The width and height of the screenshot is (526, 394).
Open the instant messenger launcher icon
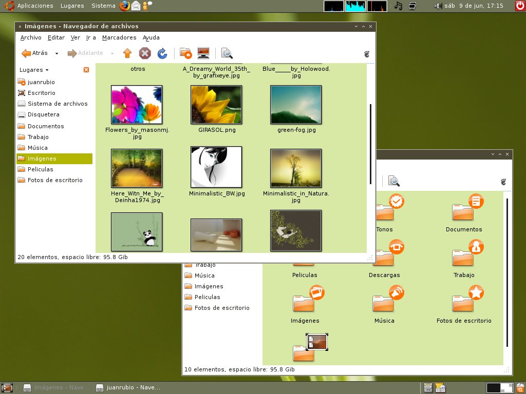point(147,6)
